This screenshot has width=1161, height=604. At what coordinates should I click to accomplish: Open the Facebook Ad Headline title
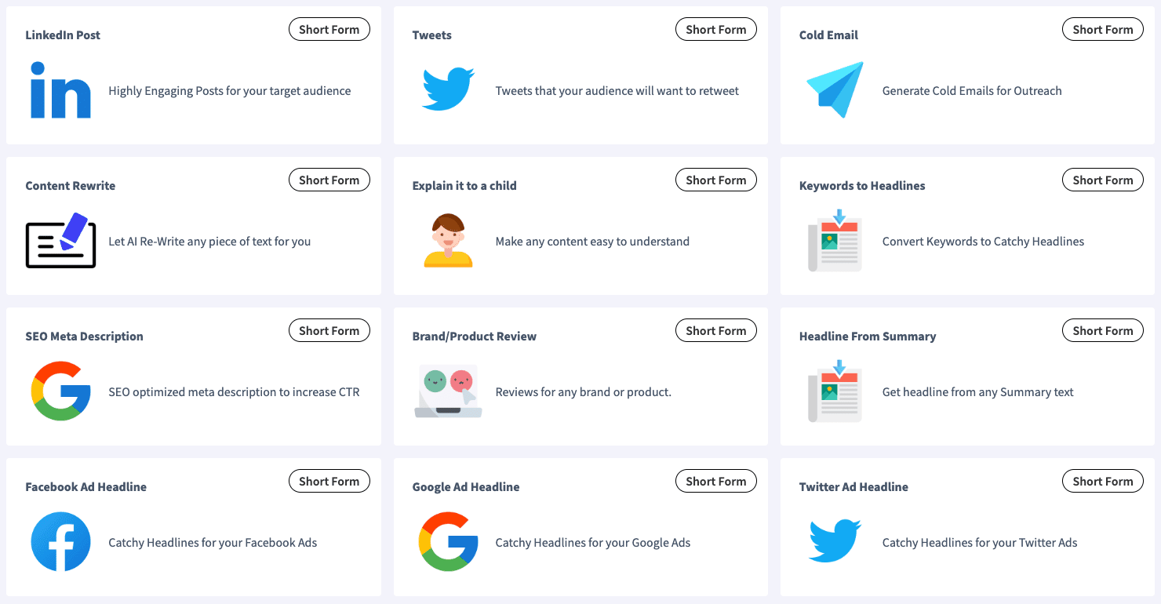(86, 487)
